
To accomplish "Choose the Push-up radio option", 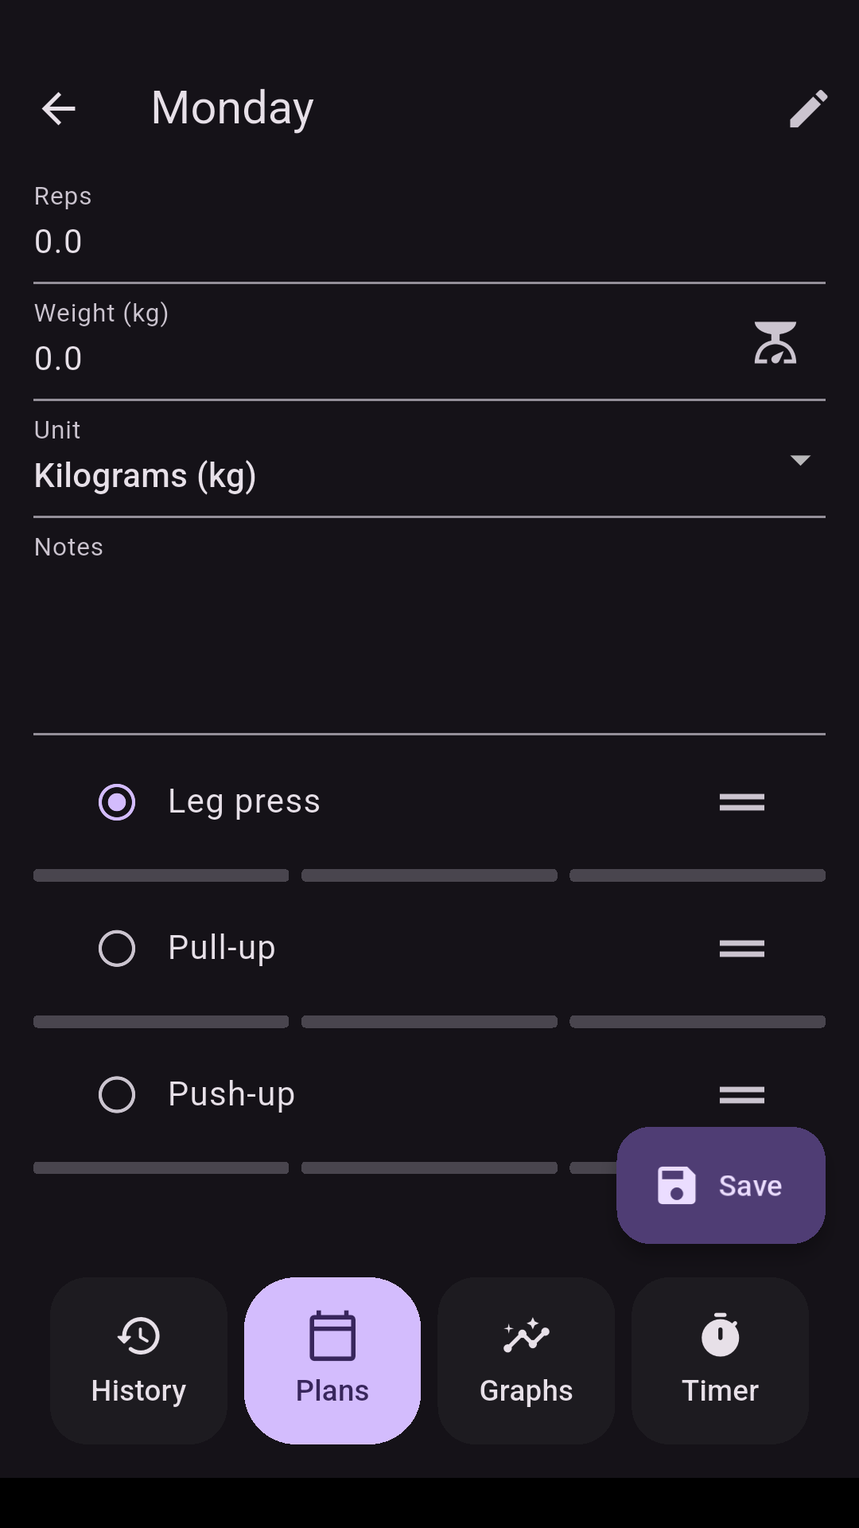I will pyautogui.click(x=117, y=1095).
